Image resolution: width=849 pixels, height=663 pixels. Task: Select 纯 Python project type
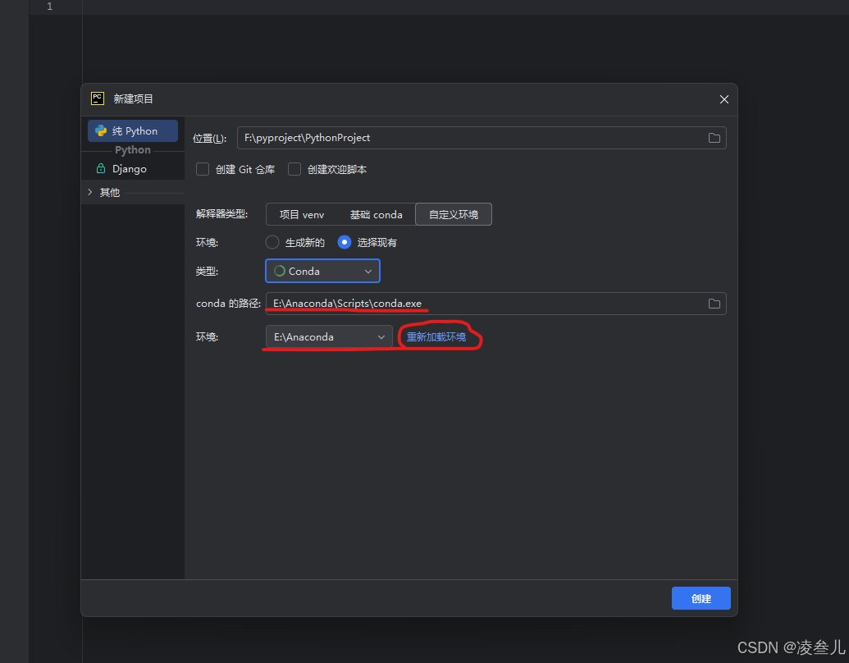pos(133,131)
